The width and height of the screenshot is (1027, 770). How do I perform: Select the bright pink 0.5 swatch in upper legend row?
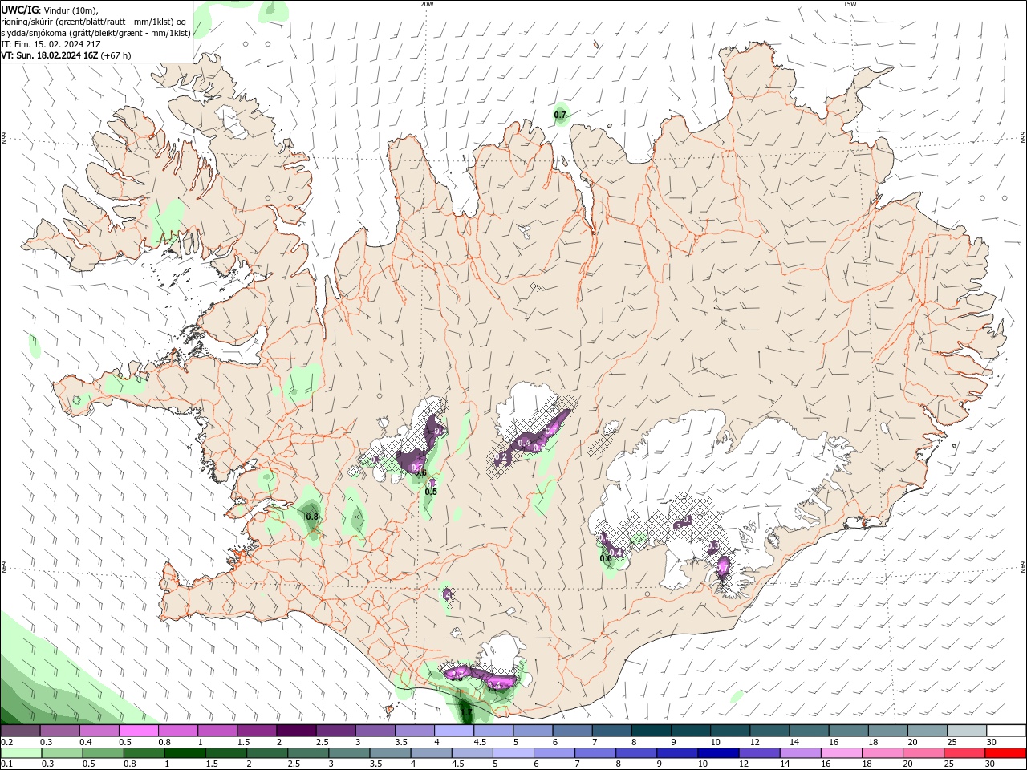[139, 731]
